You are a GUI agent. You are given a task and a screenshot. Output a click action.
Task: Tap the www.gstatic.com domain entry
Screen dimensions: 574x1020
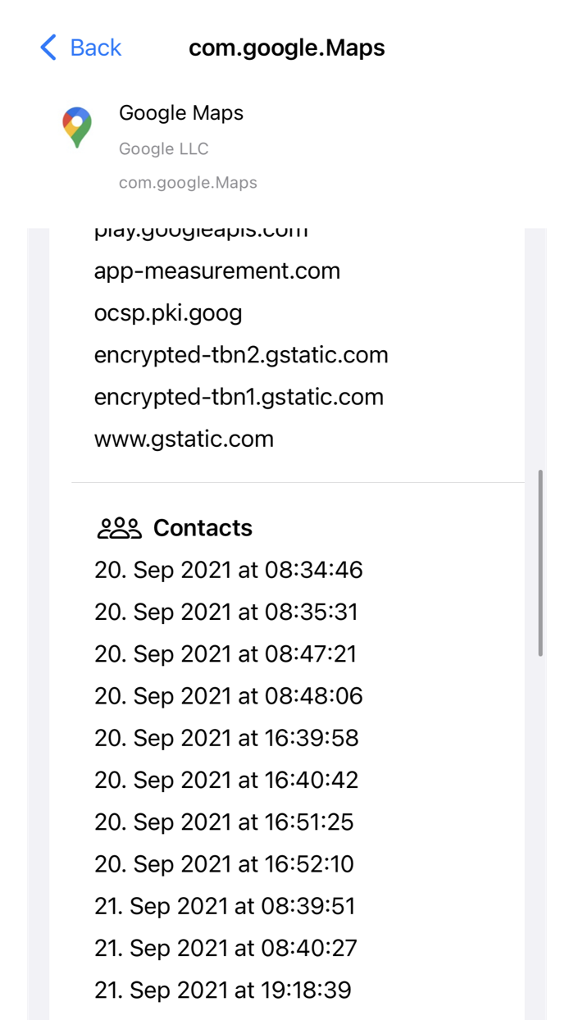coord(184,439)
